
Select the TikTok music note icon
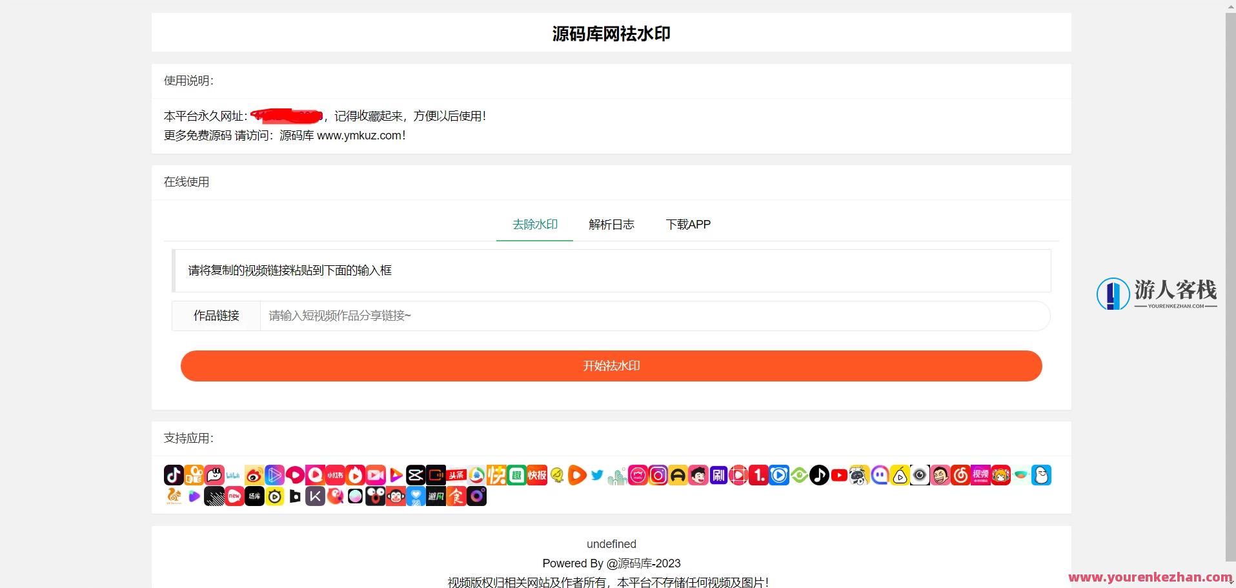pos(818,475)
